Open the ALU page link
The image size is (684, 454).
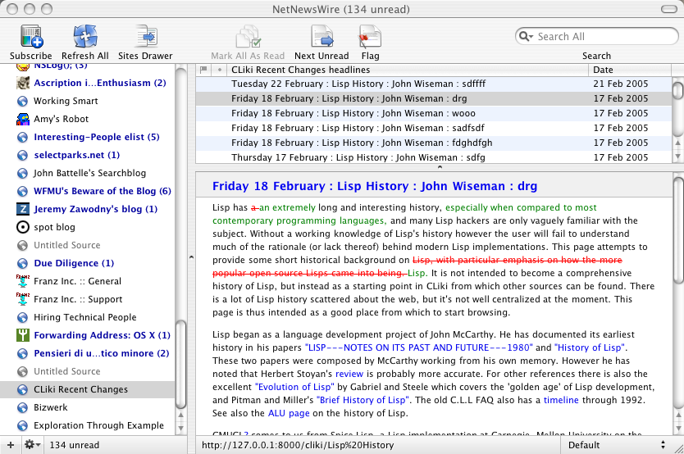click(x=289, y=413)
